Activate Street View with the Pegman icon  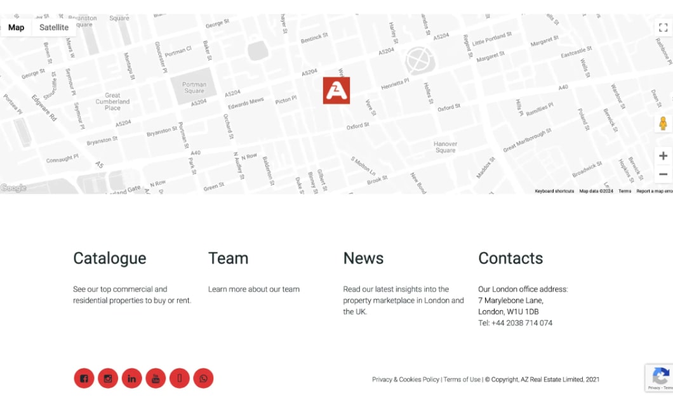pyautogui.click(x=663, y=124)
